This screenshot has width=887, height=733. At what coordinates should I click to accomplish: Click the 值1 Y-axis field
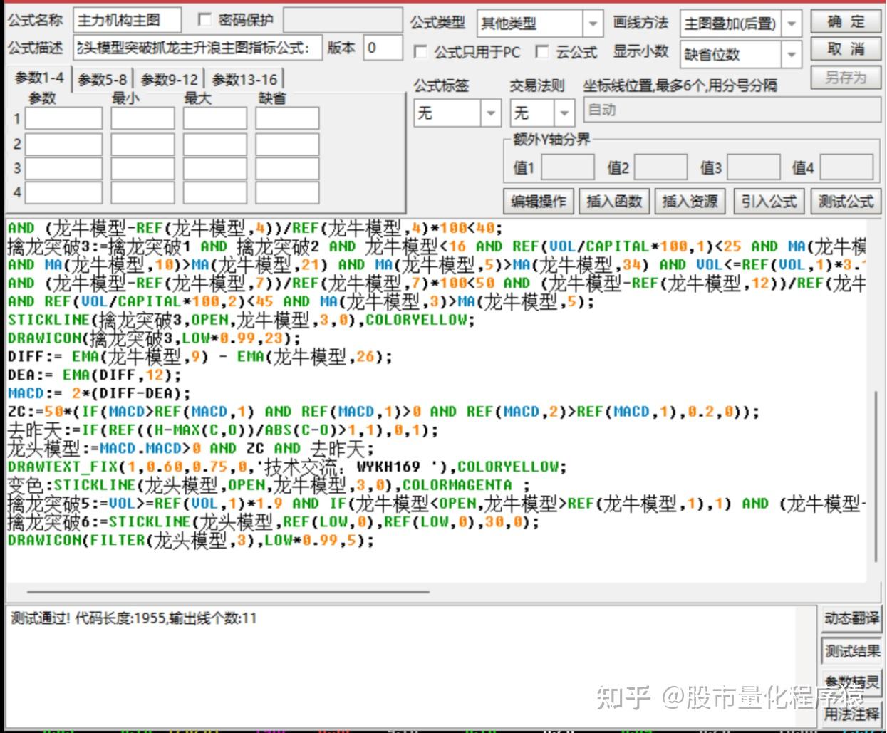[568, 167]
